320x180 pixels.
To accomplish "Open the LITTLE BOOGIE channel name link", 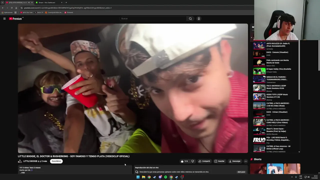I will 30,161.
